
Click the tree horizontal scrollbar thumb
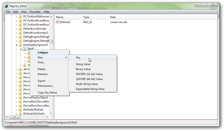point(15,117)
